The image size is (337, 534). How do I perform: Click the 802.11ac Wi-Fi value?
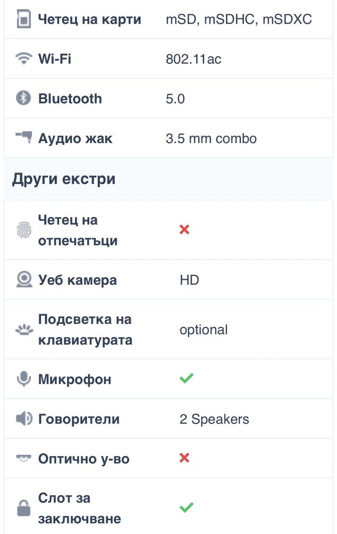(193, 59)
